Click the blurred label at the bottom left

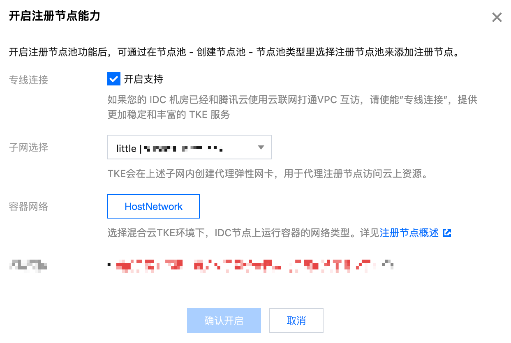pyautogui.click(x=28, y=266)
